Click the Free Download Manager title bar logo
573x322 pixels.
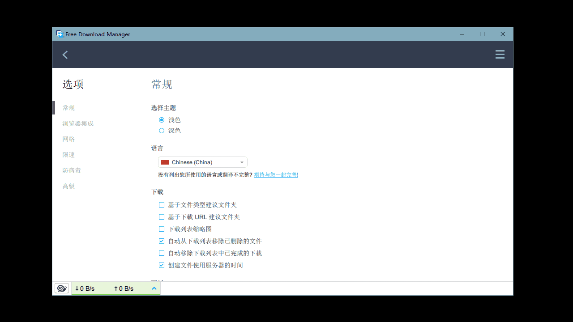tap(60, 34)
